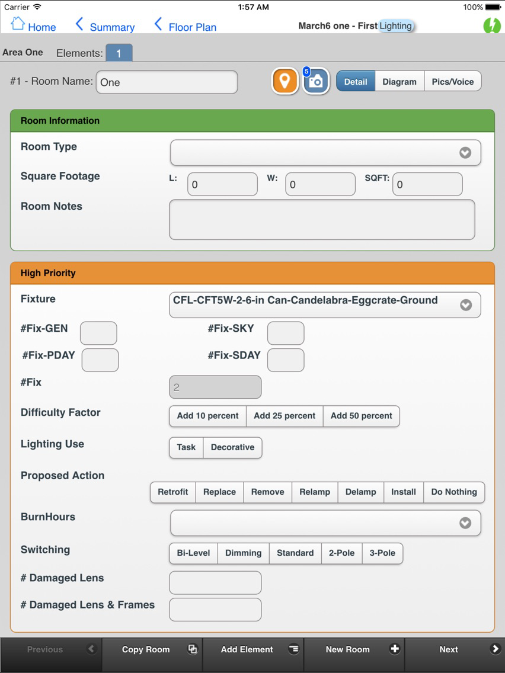The width and height of the screenshot is (505, 673).
Task: Open the camera icon with badge 5
Action: (x=316, y=81)
